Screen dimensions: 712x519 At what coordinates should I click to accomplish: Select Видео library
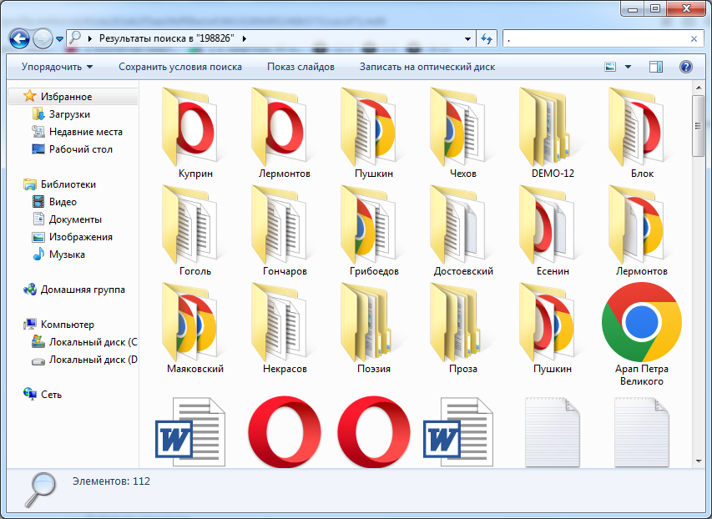54,202
